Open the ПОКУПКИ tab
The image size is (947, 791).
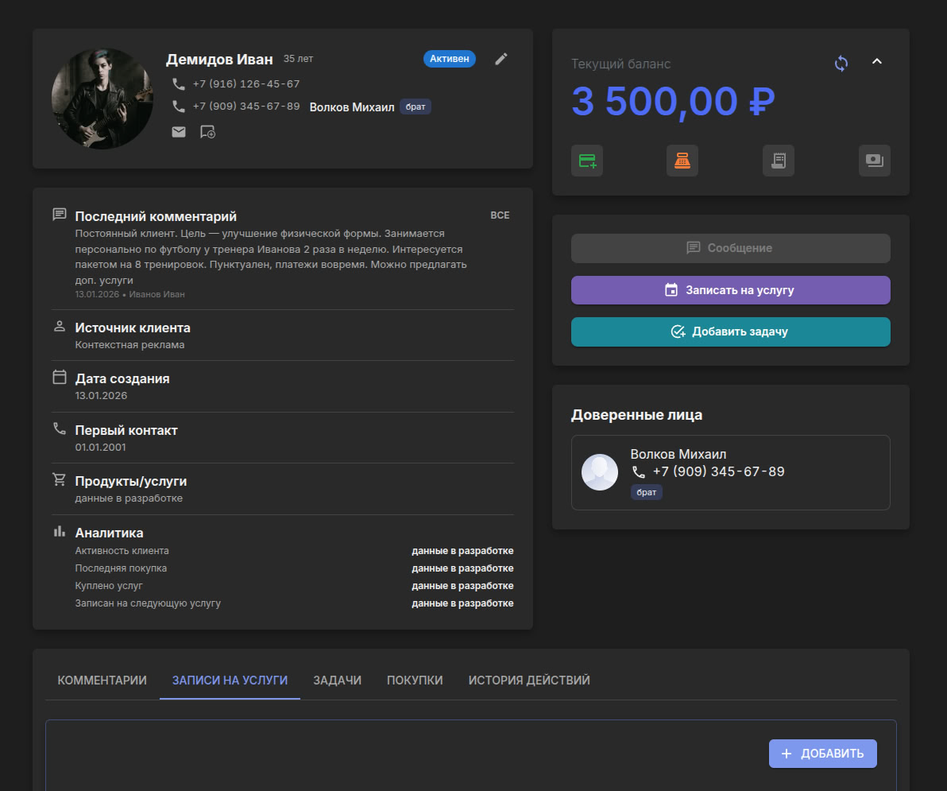[414, 680]
